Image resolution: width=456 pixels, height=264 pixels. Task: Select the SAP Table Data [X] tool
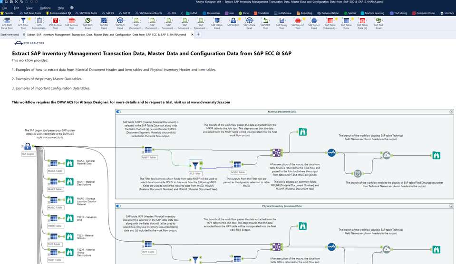[362, 20]
